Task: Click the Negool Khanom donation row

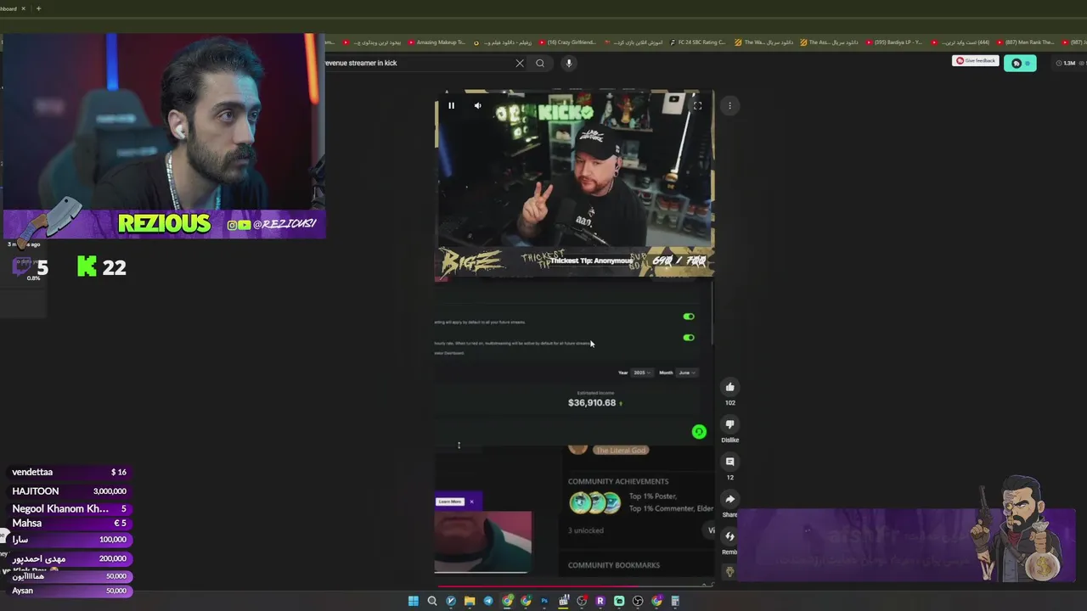Action: point(69,509)
